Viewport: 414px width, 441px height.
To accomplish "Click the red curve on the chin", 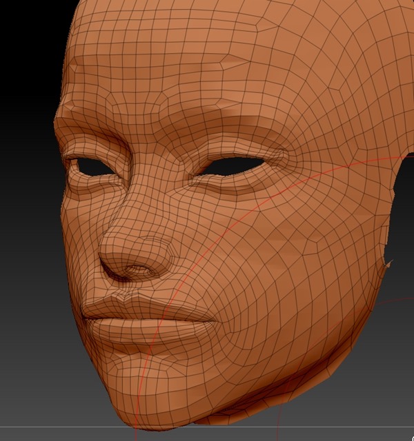I will pos(140,393).
